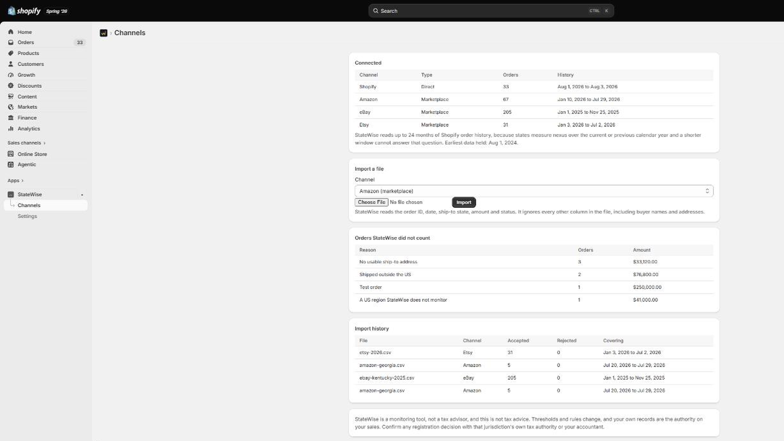The image size is (784, 441).
Task: Go to StateWise Settings in the sidebar
Action: pos(27,216)
